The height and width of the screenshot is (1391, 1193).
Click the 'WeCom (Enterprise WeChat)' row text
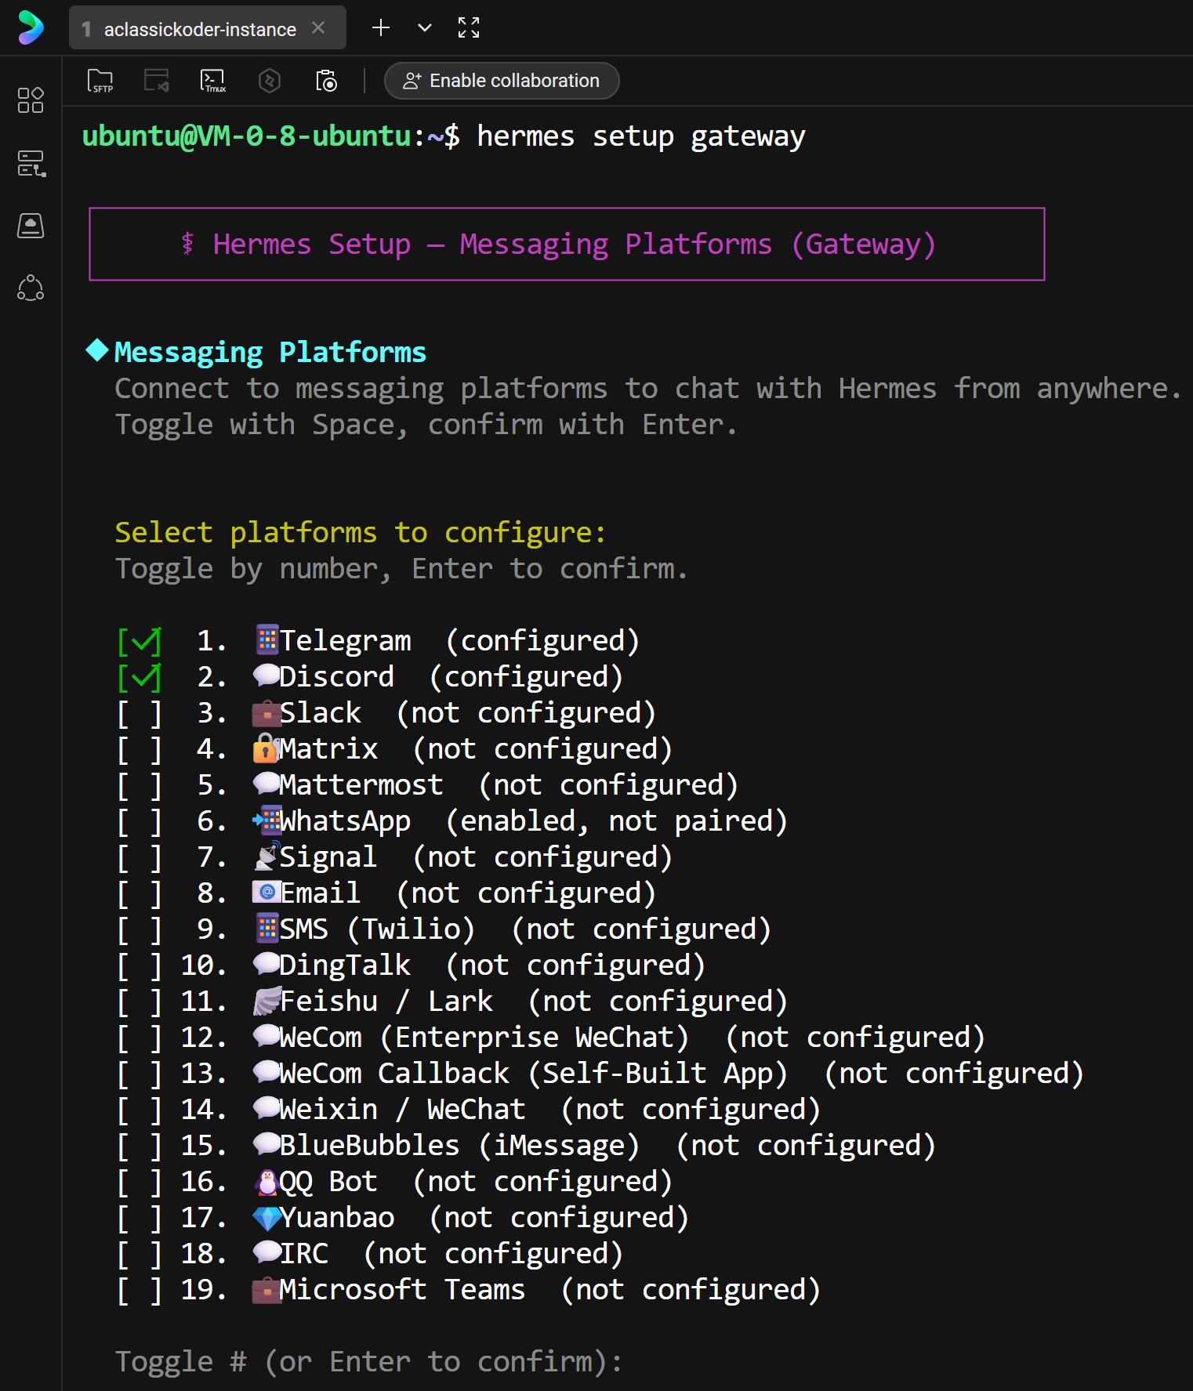point(484,1038)
